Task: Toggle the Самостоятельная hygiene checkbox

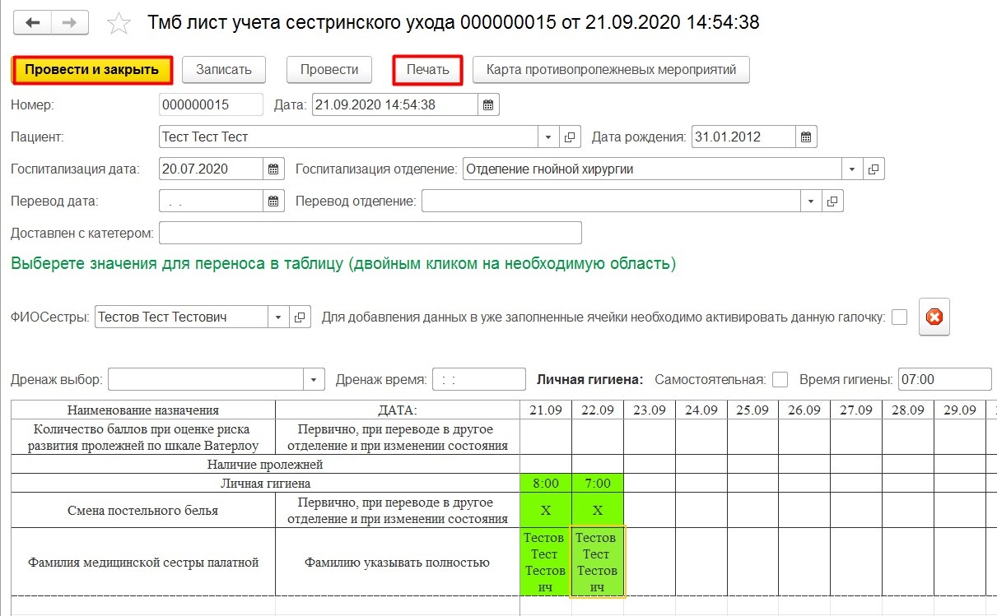Action: (x=780, y=379)
